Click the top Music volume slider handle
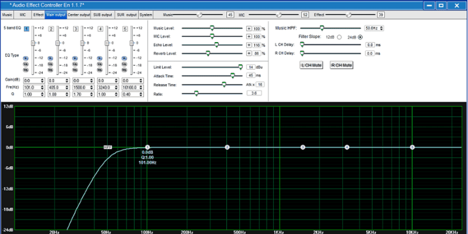Screen dimensions: 468x234 point(199,15)
